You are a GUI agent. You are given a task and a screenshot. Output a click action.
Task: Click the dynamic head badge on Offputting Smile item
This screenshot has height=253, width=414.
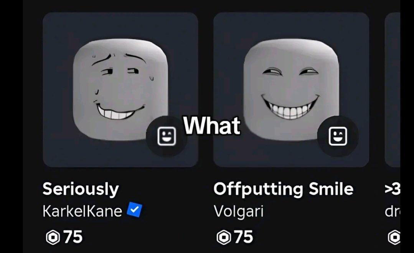(x=338, y=136)
